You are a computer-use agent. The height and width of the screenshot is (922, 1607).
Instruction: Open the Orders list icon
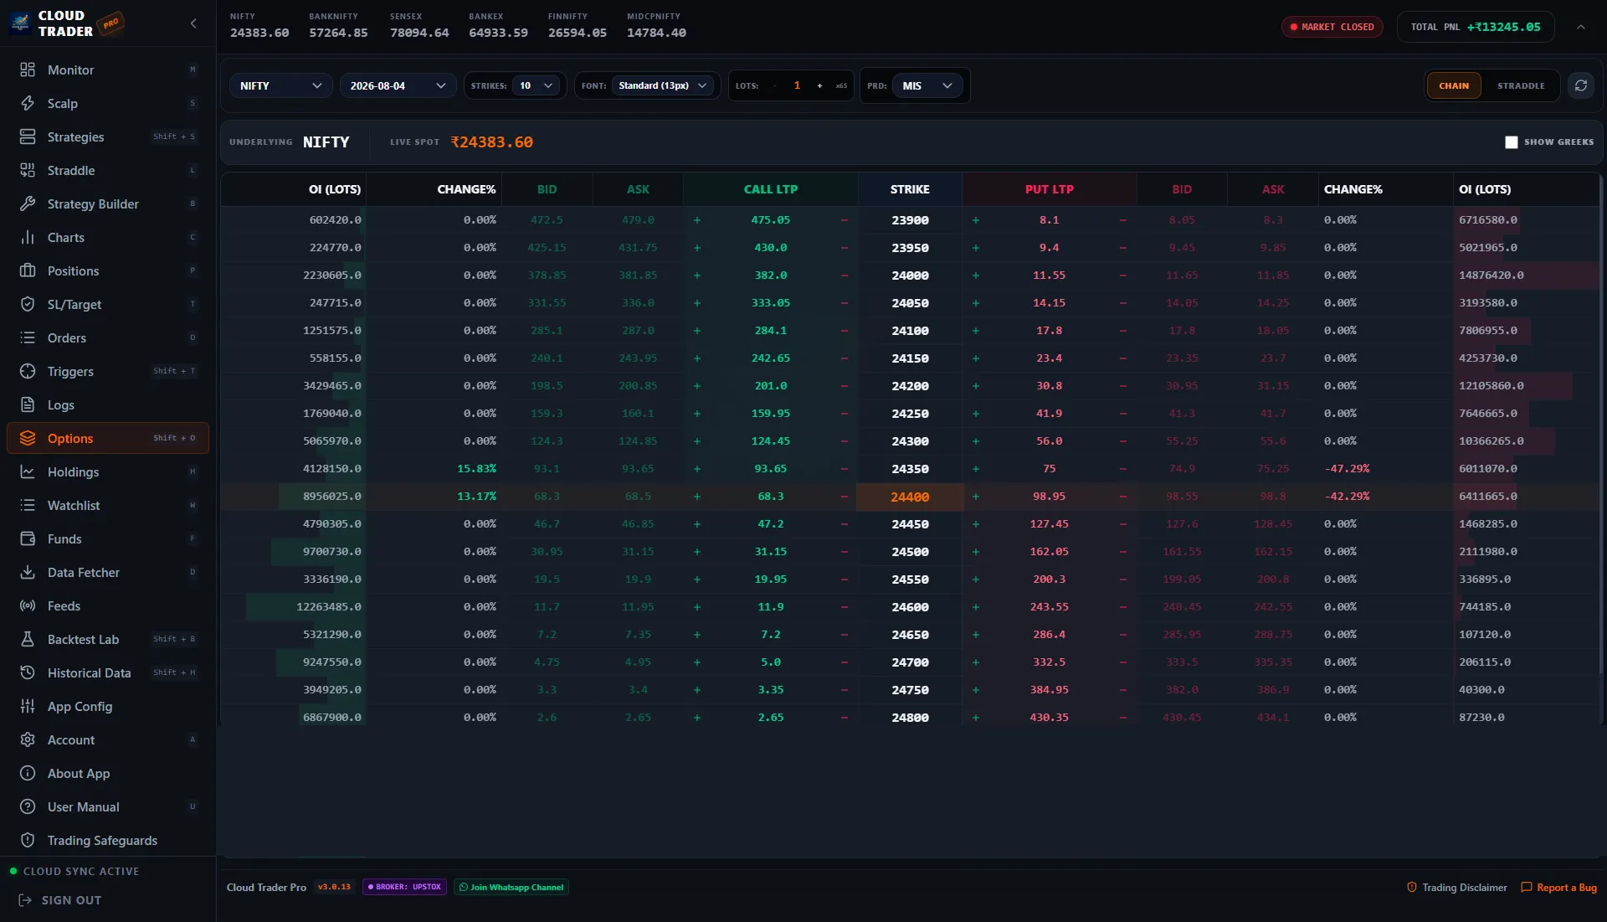(x=28, y=337)
